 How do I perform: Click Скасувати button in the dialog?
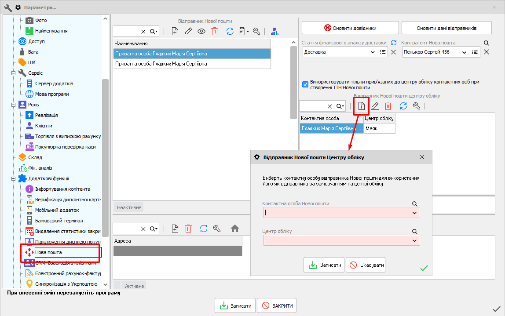coord(366,265)
